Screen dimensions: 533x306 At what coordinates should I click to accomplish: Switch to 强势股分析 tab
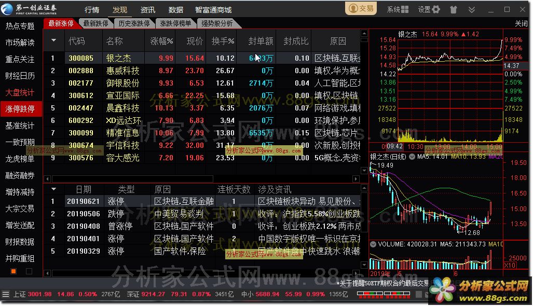(217, 23)
